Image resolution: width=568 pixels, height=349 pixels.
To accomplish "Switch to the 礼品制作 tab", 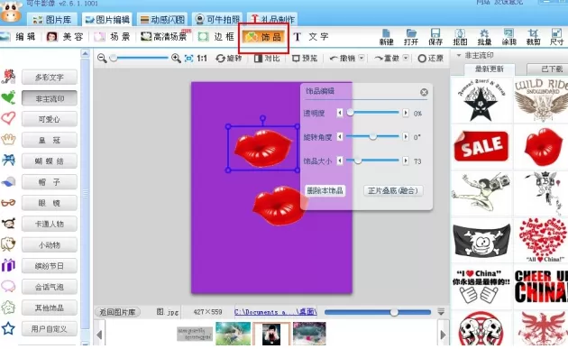I will [x=272, y=20].
